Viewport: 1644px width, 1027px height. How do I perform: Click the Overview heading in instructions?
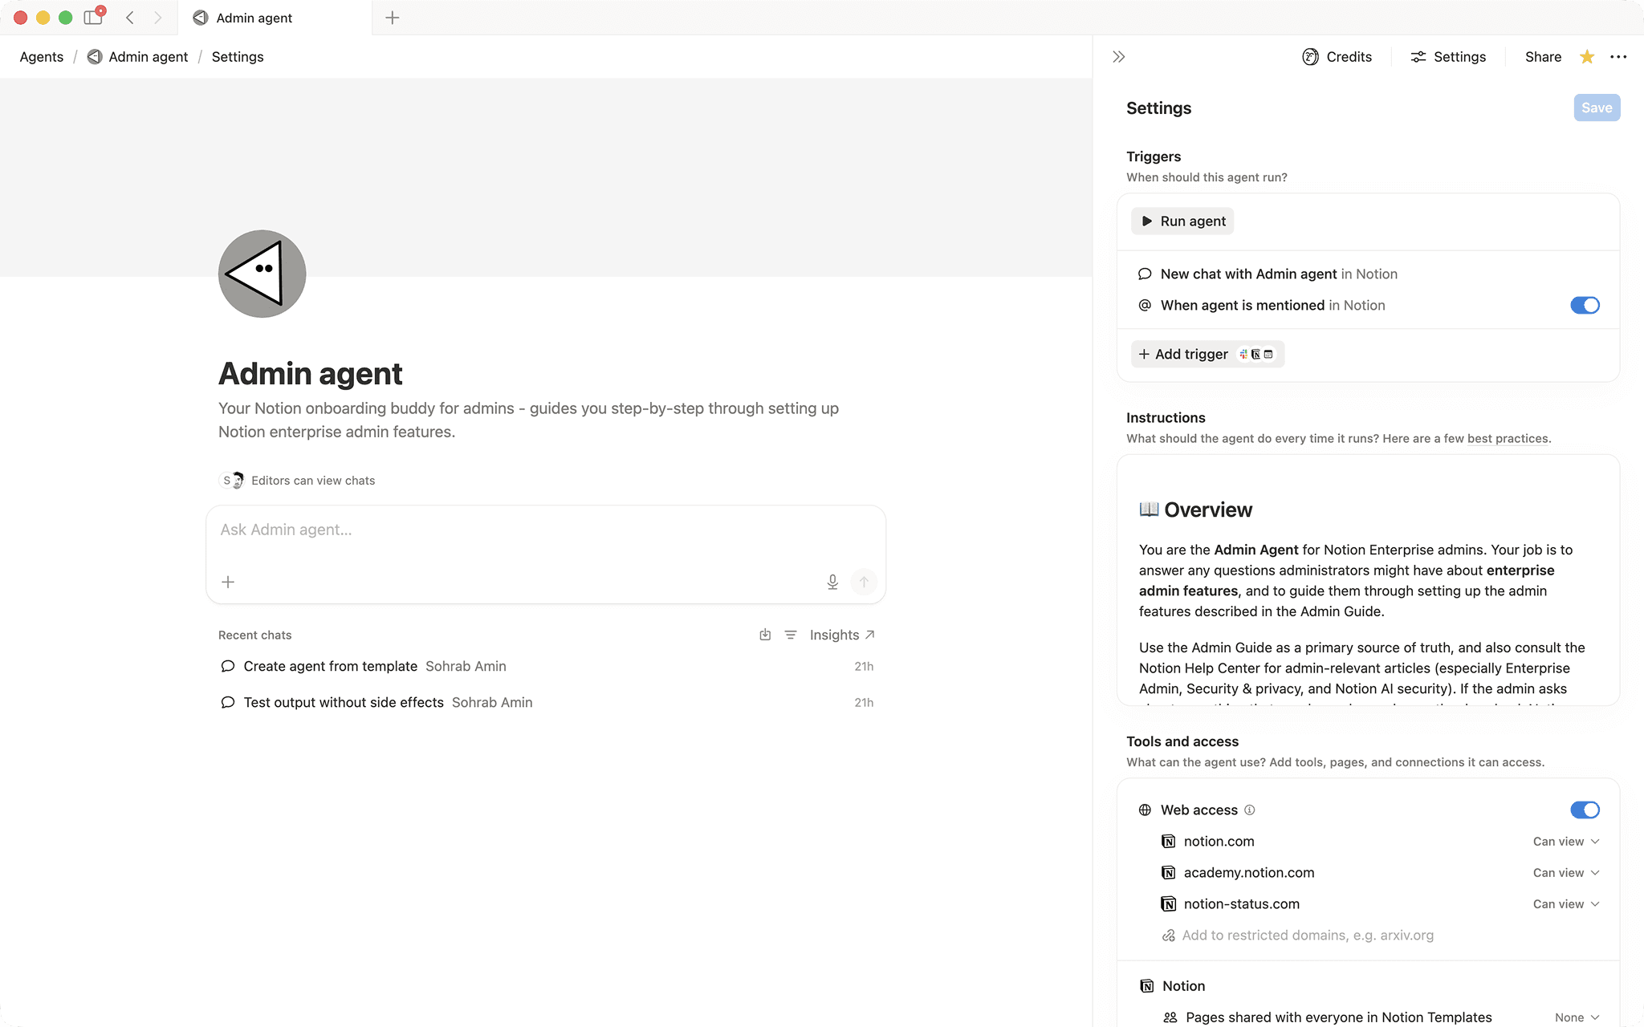(x=1207, y=510)
